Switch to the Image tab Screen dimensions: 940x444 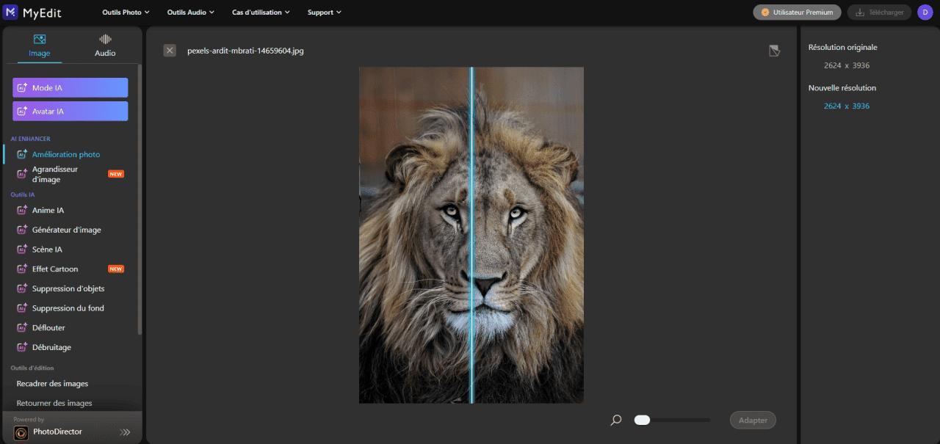click(40, 46)
